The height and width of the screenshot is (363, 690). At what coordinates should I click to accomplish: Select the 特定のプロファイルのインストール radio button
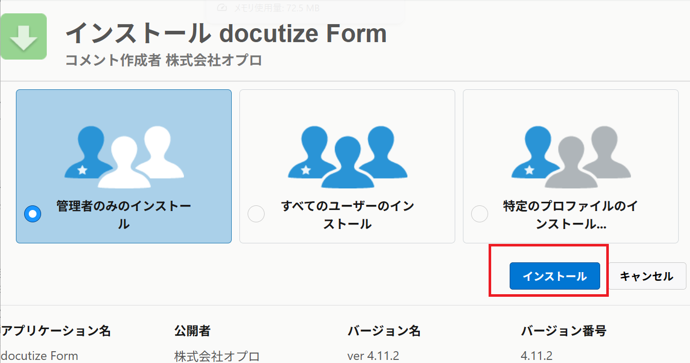pos(479,214)
